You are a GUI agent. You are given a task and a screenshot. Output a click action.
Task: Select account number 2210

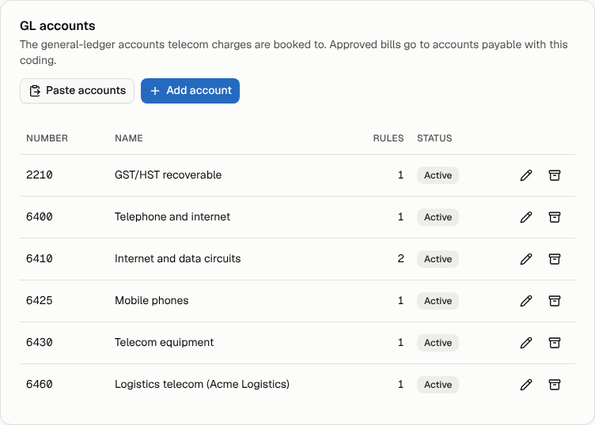coord(40,175)
